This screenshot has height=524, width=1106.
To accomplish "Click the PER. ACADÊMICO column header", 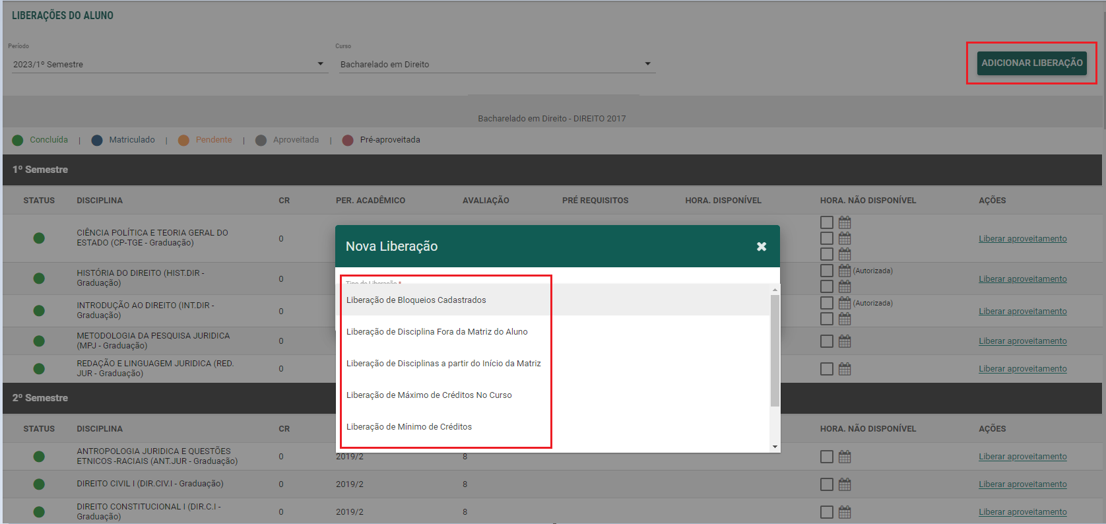I will click(370, 201).
